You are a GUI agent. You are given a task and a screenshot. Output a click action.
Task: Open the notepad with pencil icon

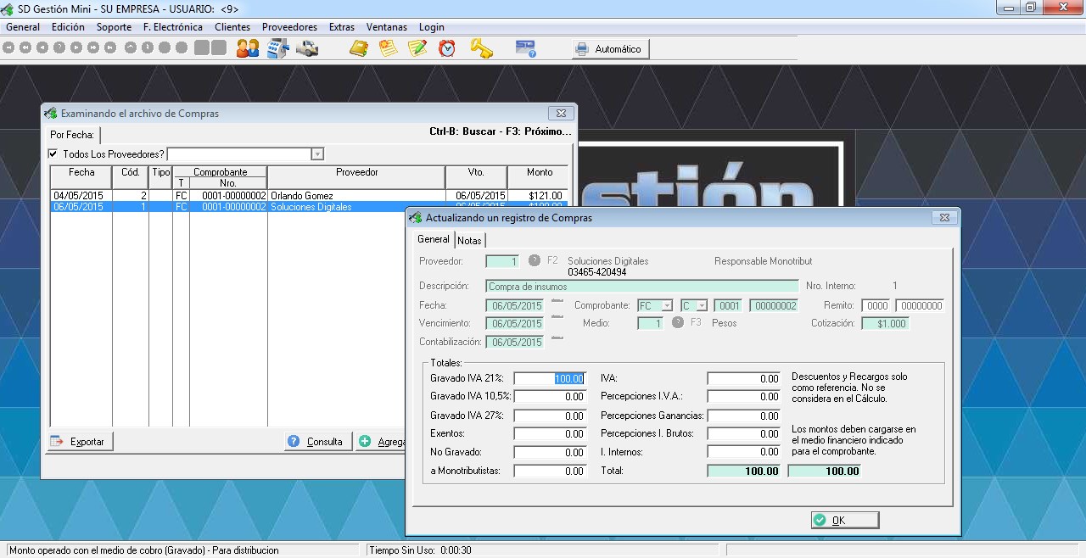(x=417, y=48)
